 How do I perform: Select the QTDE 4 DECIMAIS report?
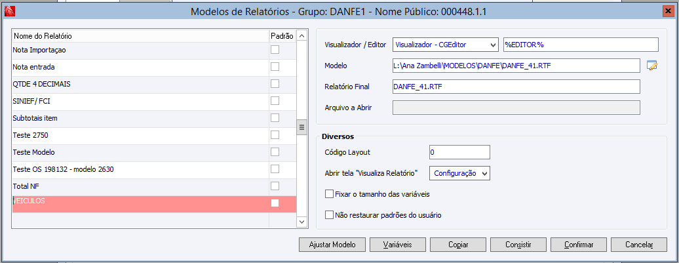click(x=131, y=83)
